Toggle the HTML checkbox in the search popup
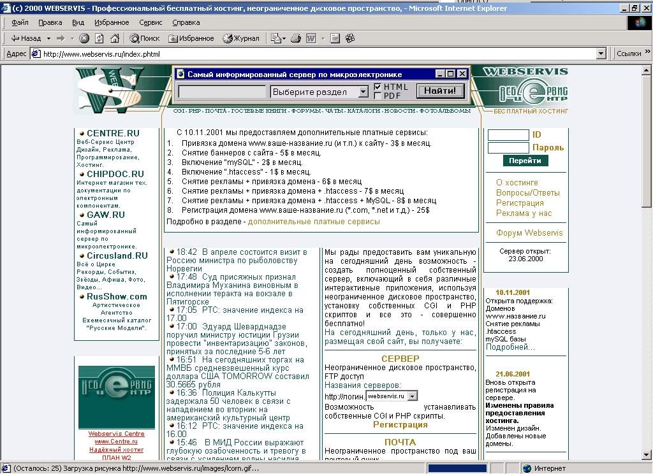This screenshot has height=474, width=653. [x=378, y=87]
